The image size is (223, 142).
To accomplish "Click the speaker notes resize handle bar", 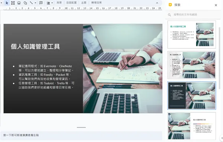I will tap(81, 128).
